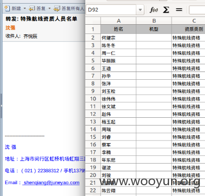Click the cell containing 李楠
The width and height of the screenshot is (205, 196).
pyautogui.click(x=119, y=152)
